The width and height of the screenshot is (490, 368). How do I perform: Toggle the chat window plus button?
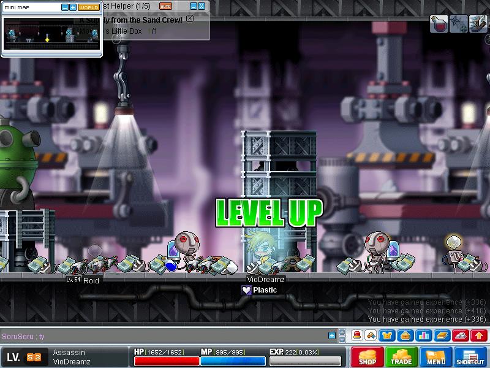click(332, 335)
